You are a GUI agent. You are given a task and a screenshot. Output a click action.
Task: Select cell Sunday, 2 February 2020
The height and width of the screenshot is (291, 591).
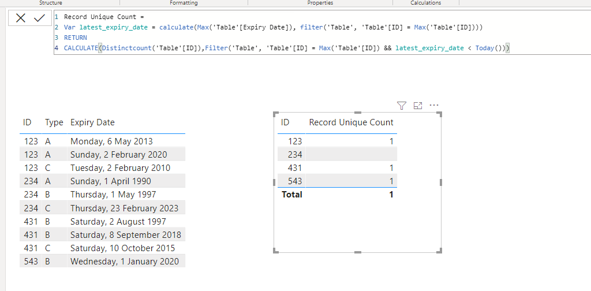[119, 155]
